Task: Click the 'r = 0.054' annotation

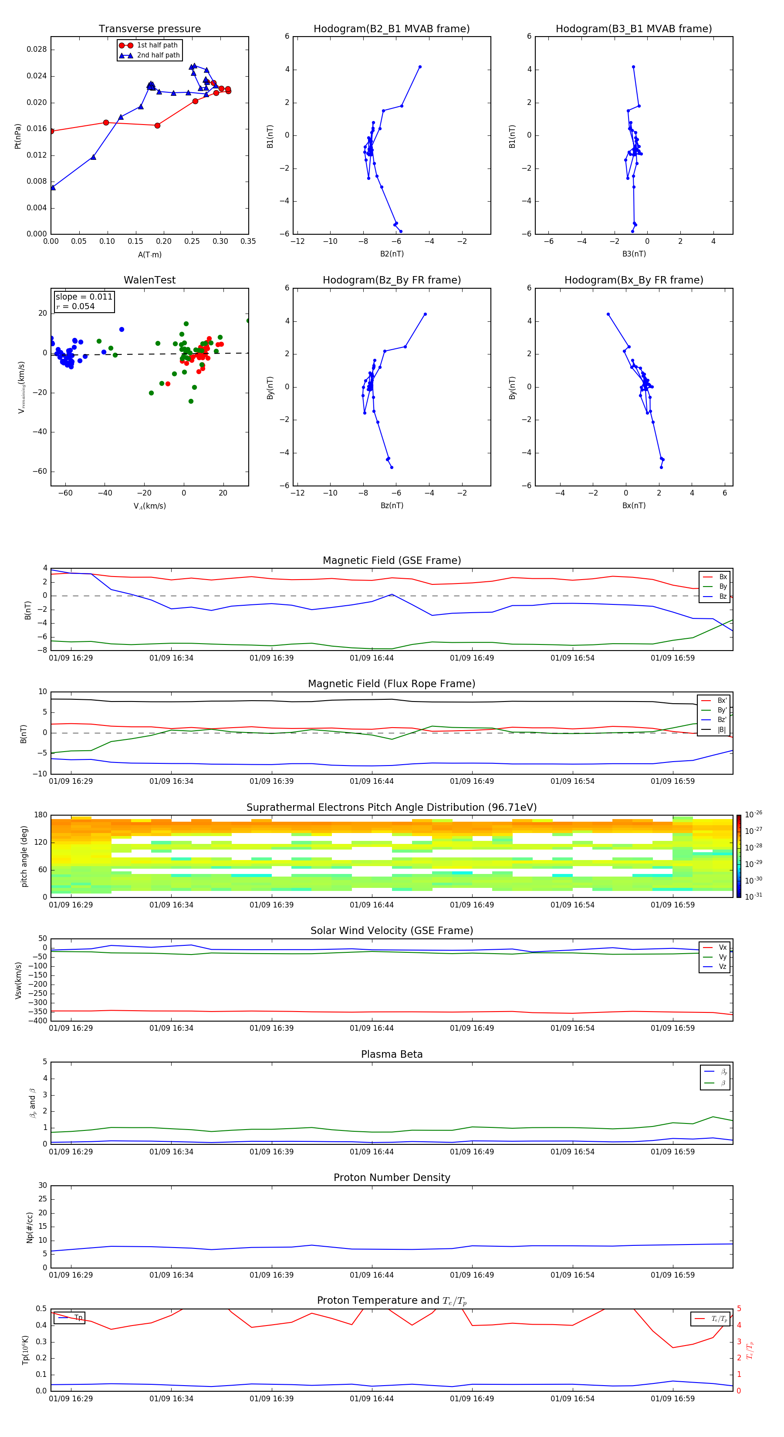Action: coord(75,306)
